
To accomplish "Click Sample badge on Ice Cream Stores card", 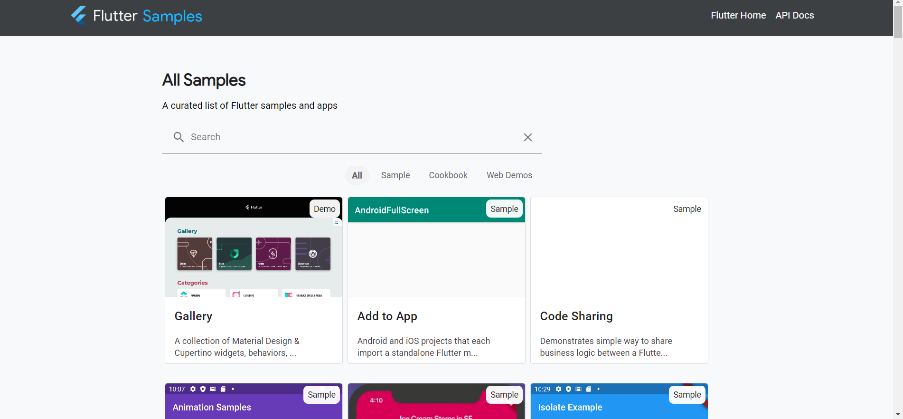I will [x=504, y=395].
